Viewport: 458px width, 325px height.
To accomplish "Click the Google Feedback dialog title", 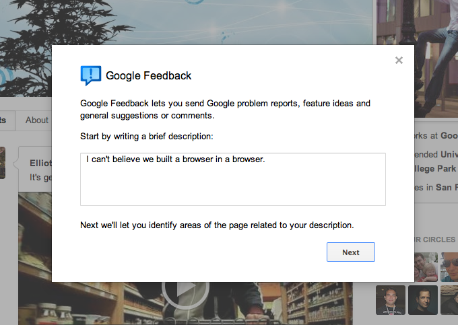I will (x=148, y=76).
